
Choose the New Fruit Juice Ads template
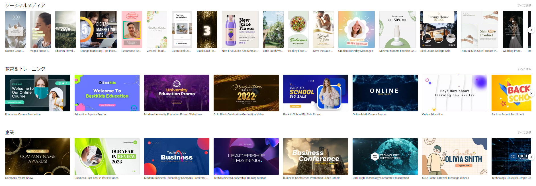pyautogui.click(x=240, y=30)
